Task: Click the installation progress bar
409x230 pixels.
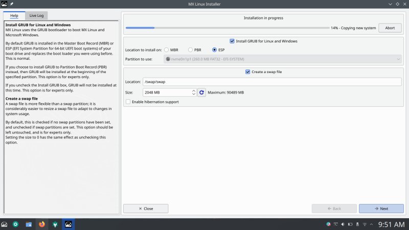Action: tap(228, 28)
